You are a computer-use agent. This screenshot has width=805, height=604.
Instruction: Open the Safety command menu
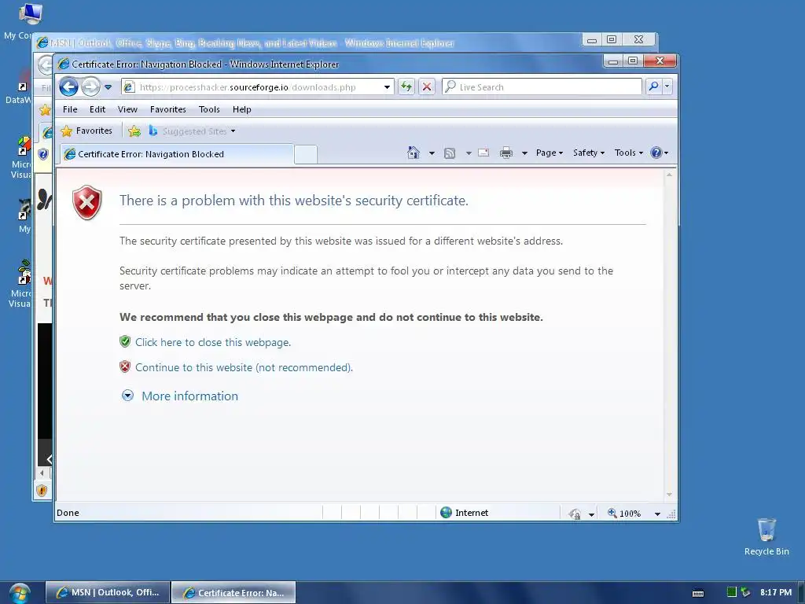click(x=588, y=153)
